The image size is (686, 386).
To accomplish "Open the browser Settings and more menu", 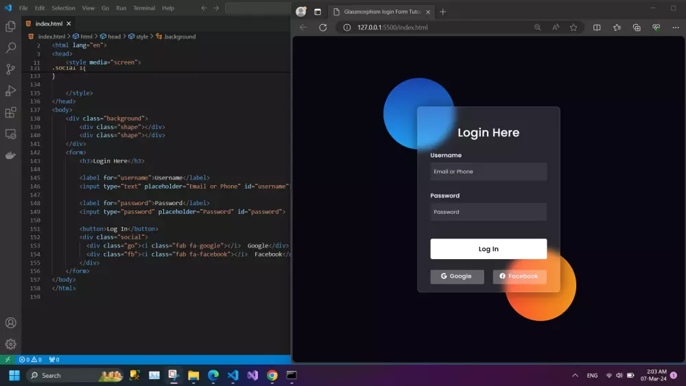I will click(x=676, y=27).
